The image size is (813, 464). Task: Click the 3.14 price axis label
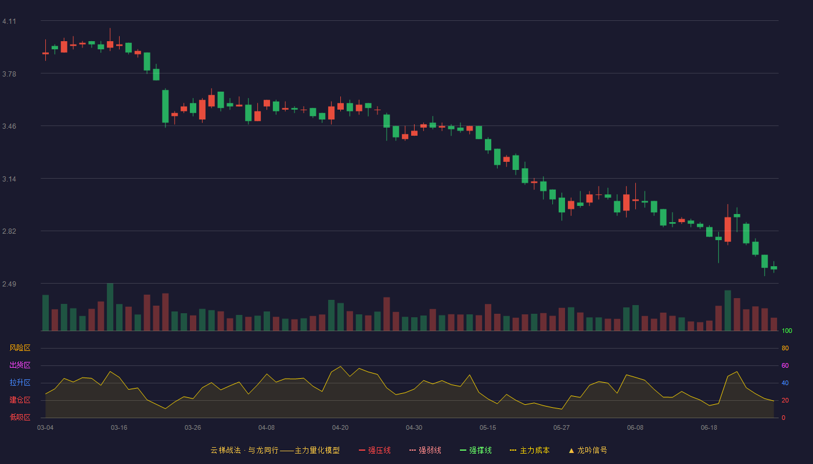click(9, 179)
